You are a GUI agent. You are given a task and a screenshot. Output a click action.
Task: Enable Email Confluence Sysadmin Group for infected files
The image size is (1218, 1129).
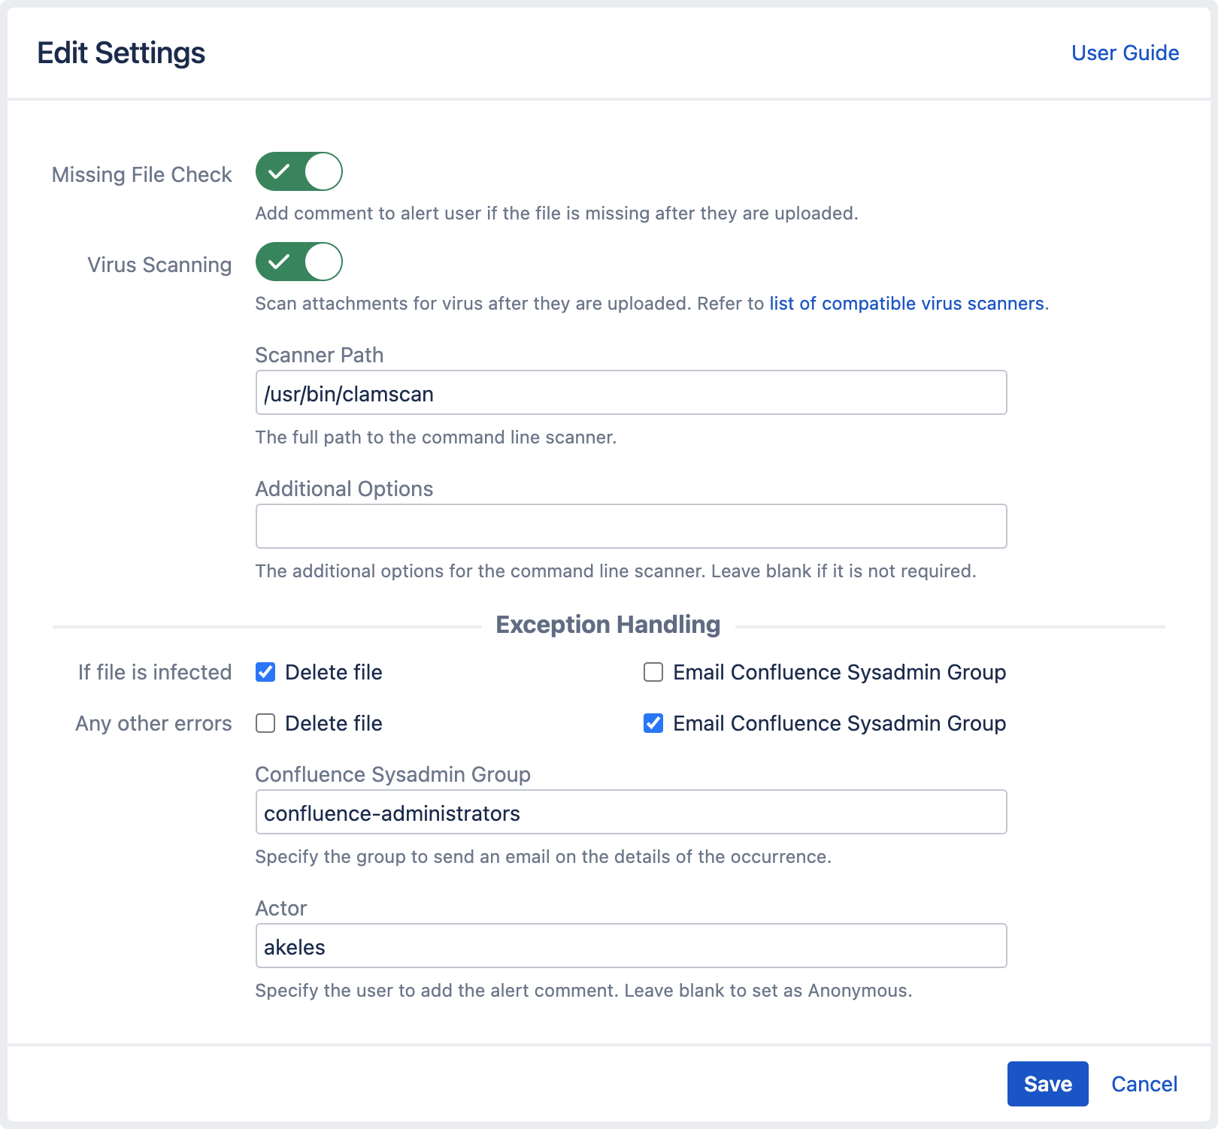pyautogui.click(x=653, y=673)
